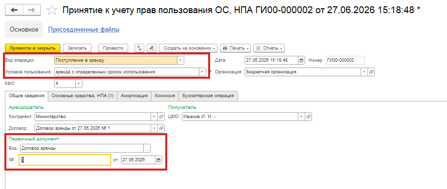This screenshot has width=447, height=189.
Task: Open Договор record with square icon
Action: 161,128
